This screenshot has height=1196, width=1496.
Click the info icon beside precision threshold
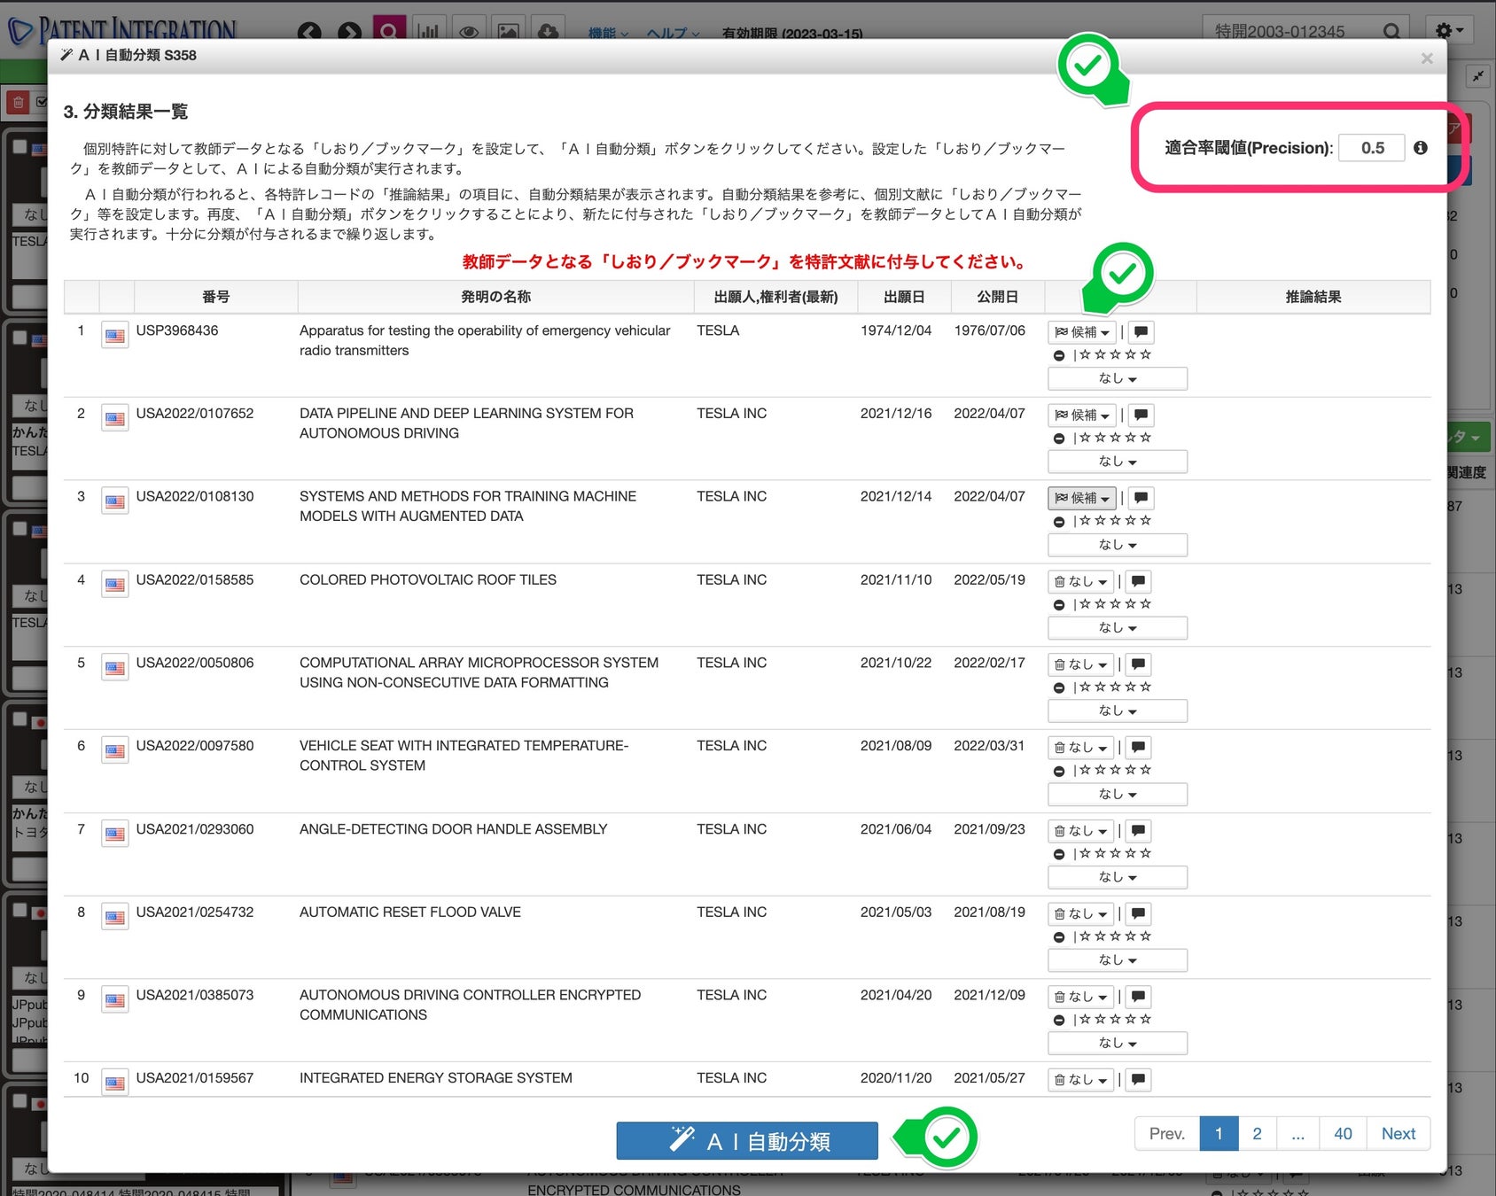point(1421,148)
